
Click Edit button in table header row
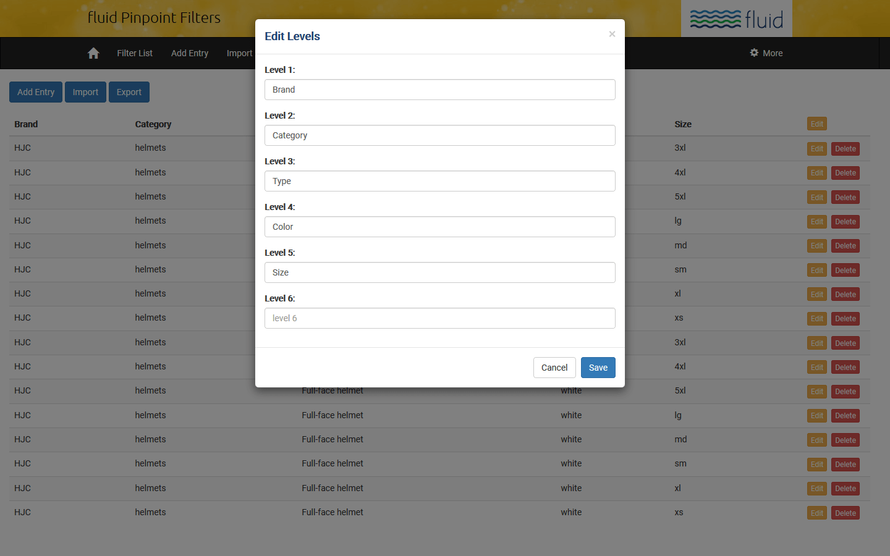click(x=816, y=124)
